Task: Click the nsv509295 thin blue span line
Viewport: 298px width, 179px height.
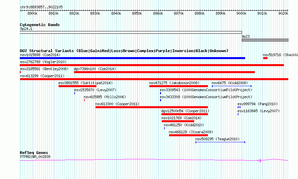Action: pyautogui.click(x=220, y=142)
